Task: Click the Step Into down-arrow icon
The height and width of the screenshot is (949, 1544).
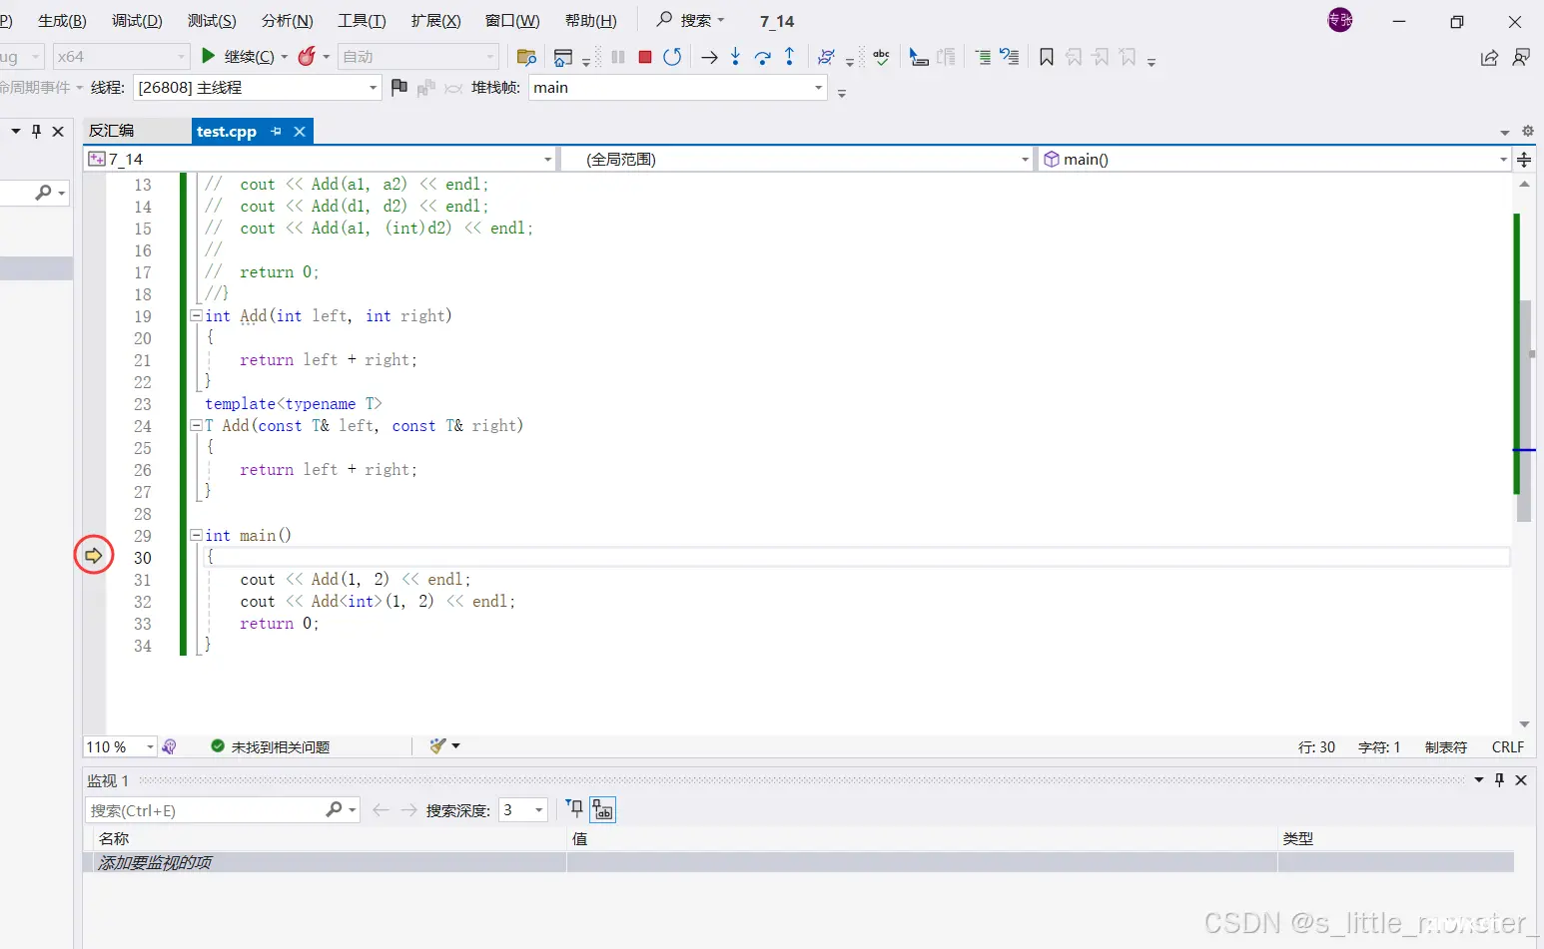Action: pyautogui.click(x=735, y=56)
